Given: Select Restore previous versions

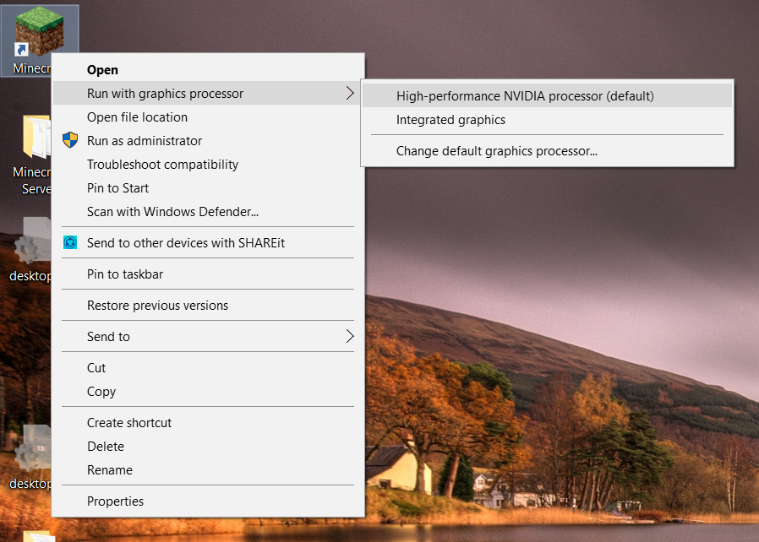Looking at the screenshot, I should (208, 306).
